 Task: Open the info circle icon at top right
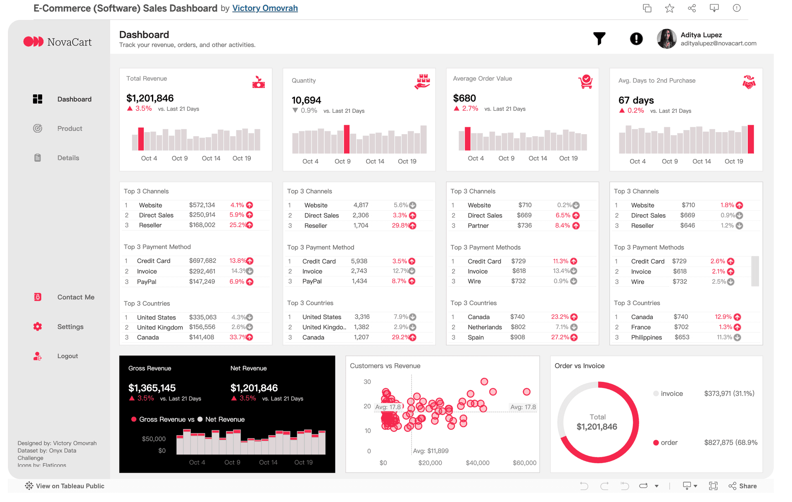[736, 8]
